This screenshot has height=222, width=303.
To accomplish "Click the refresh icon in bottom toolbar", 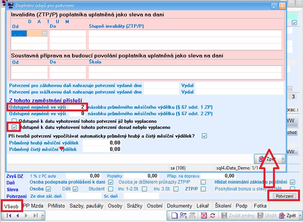I will [213, 216].
